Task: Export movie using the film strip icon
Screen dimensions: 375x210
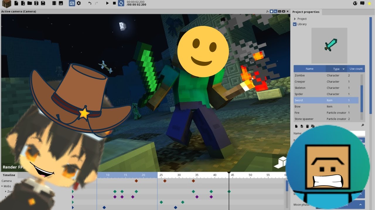Action: (54, 3)
